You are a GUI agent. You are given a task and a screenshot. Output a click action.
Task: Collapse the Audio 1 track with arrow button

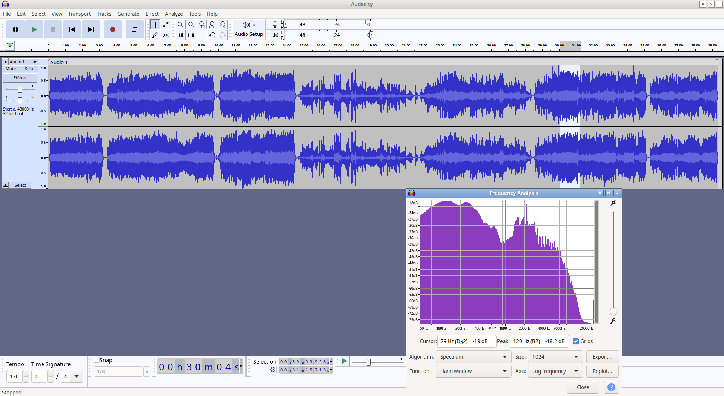pos(6,185)
